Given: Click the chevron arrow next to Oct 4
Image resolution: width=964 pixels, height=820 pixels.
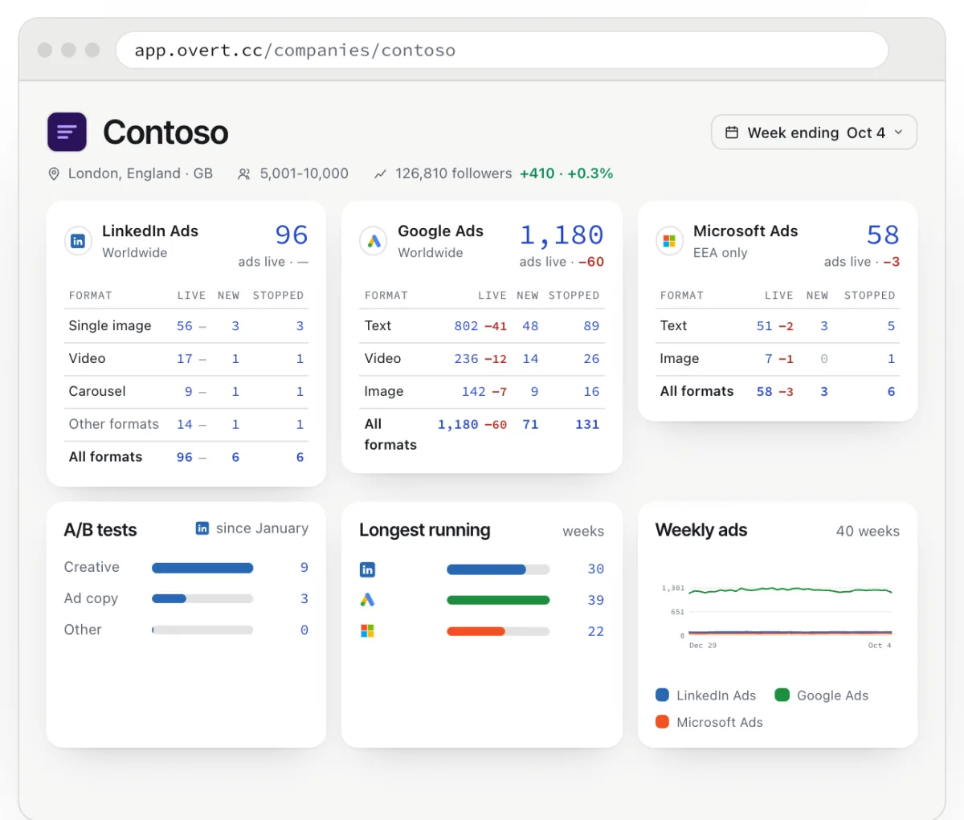Looking at the screenshot, I should (899, 133).
